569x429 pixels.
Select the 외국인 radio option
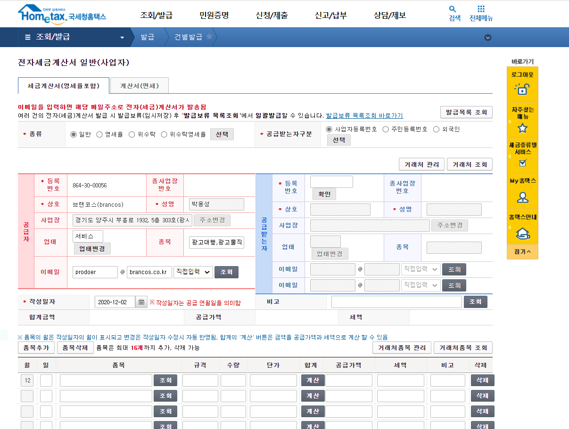click(437, 129)
